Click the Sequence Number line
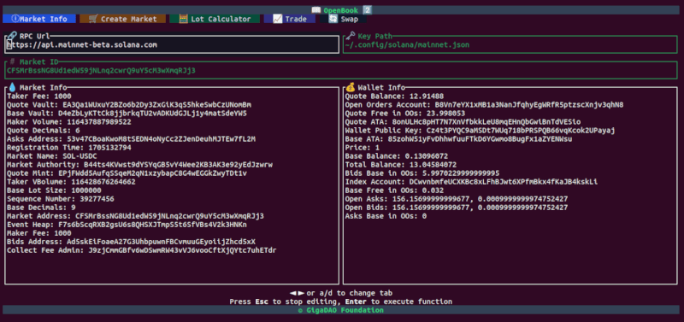 (x=61, y=199)
